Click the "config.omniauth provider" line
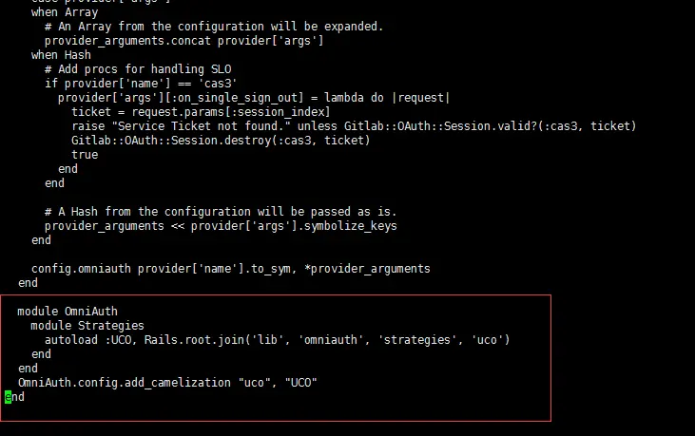This screenshot has height=436, width=695. [228, 269]
